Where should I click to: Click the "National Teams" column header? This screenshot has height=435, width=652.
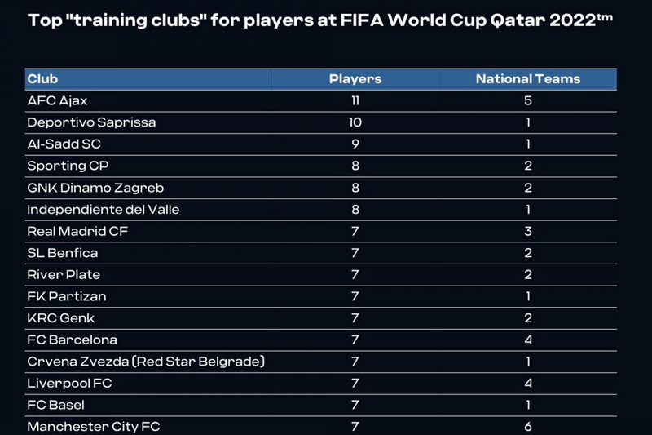pos(528,79)
